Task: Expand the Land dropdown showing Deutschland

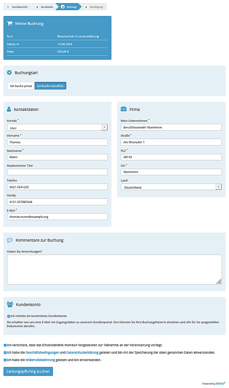Action: point(171,187)
